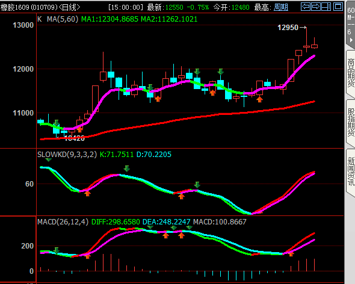This screenshot has width=355, height=284.
Task: Click the 200 level on the MACD axis
Action: pos(28,246)
